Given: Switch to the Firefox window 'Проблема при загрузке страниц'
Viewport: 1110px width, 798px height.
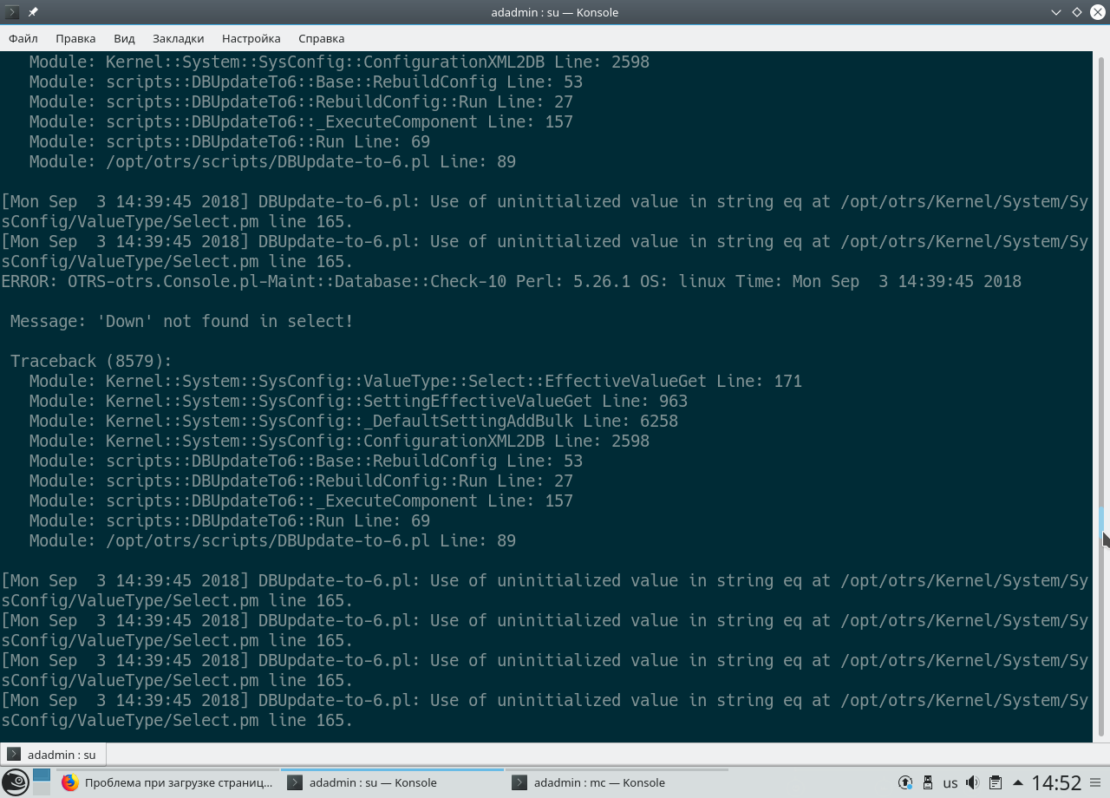Looking at the screenshot, I should click(168, 782).
